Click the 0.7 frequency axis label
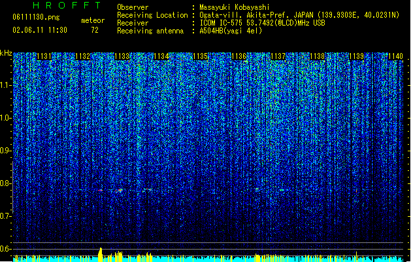The width and height of the screenshot is (411, 262). click(x=5, y=216)
